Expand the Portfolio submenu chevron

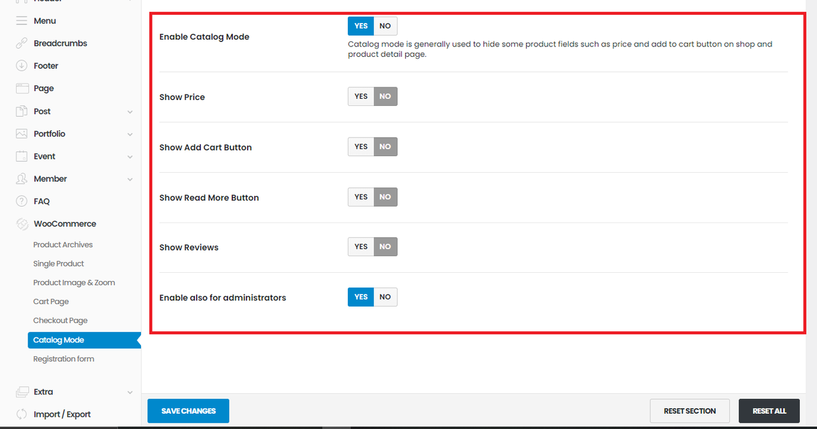pyautogui.click(x=130, y=135)
